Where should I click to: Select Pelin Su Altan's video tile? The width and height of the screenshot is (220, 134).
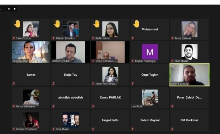(31, 52)
